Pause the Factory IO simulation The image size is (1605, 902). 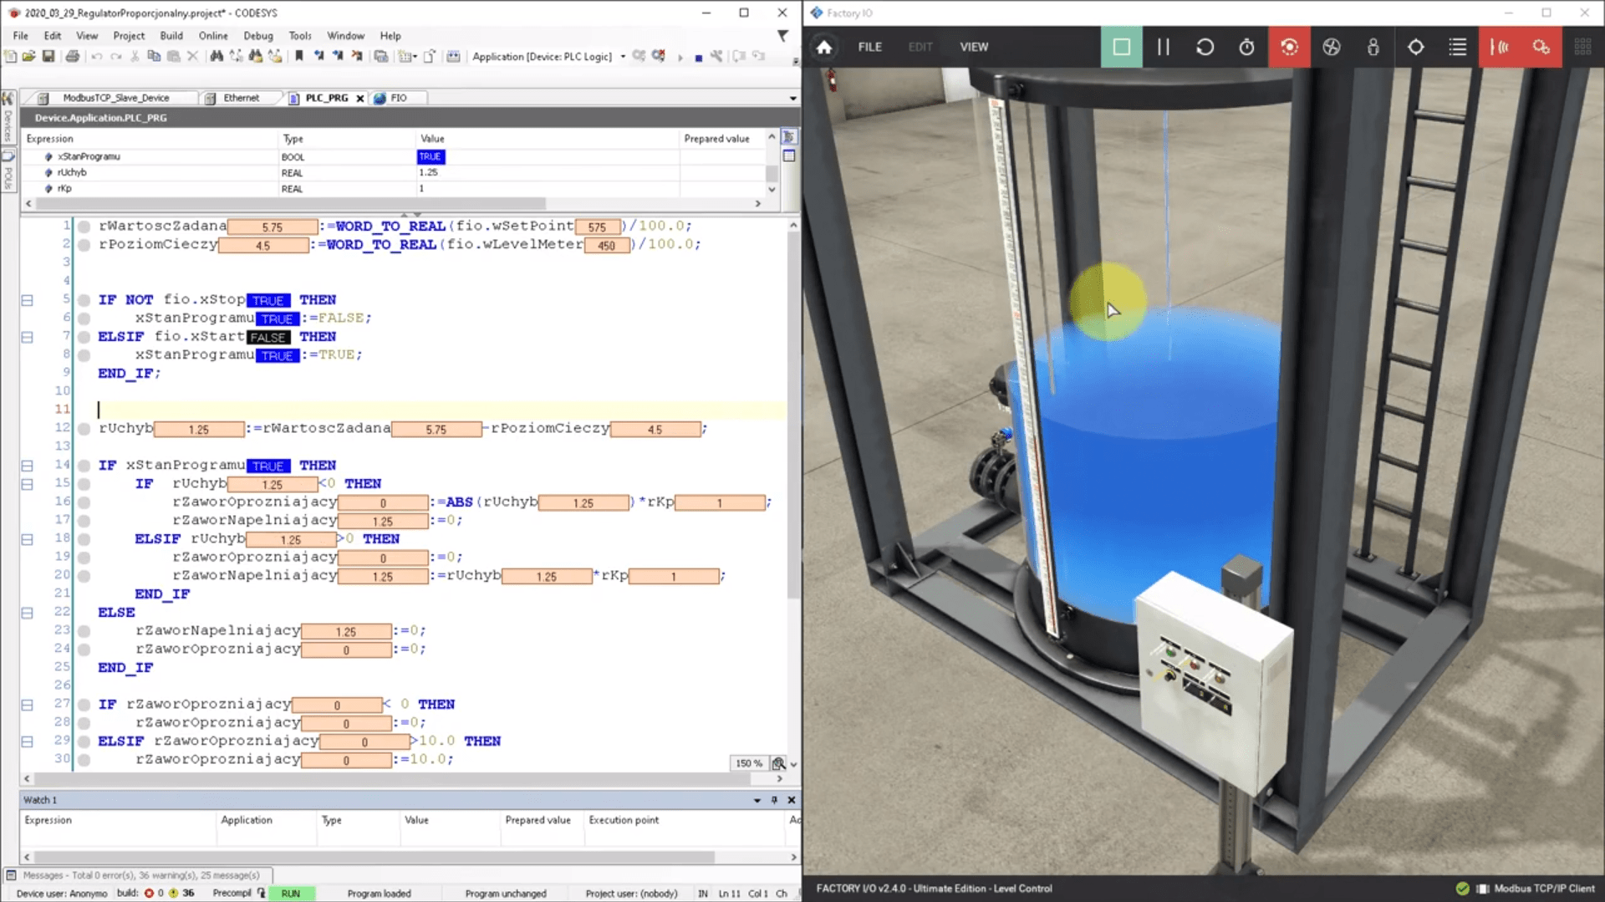tap(1163, 47)
